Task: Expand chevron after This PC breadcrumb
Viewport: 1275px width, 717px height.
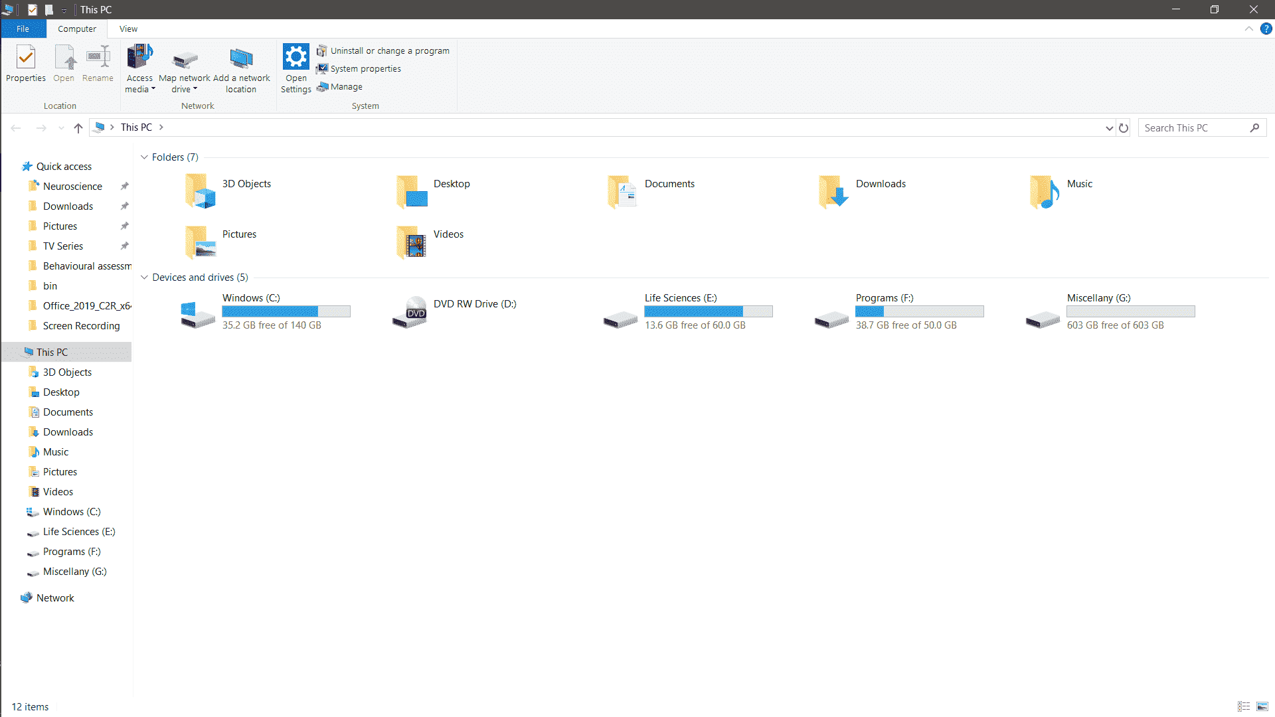Action: (x=161, y=127)
